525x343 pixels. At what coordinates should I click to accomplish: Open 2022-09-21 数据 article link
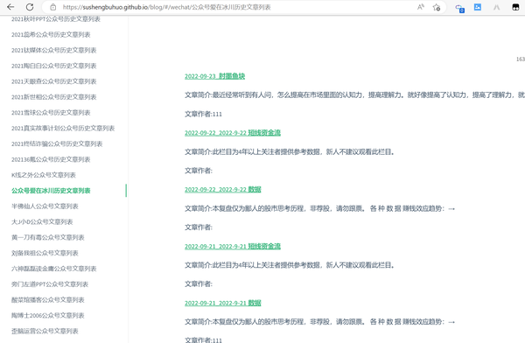coord(223,303)
